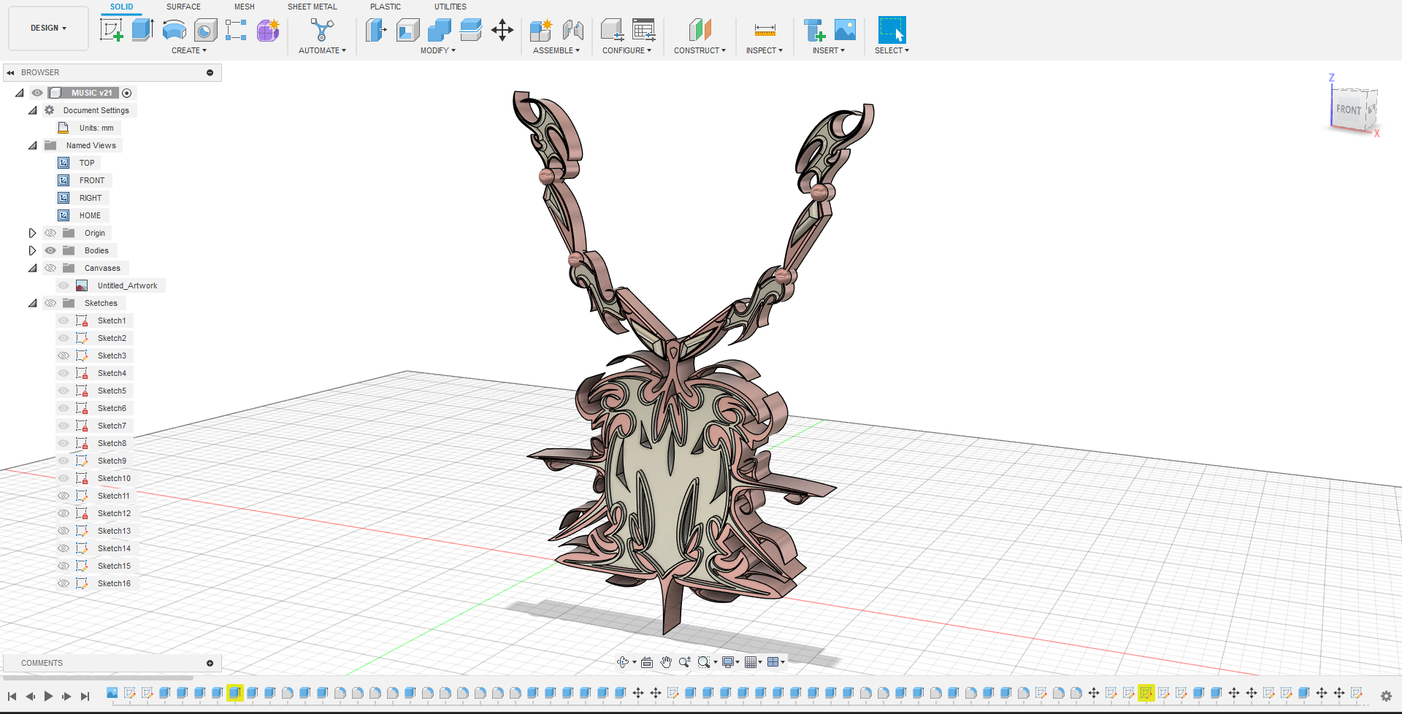
Task: Select the TOP named view
Action: click(87, 163)
